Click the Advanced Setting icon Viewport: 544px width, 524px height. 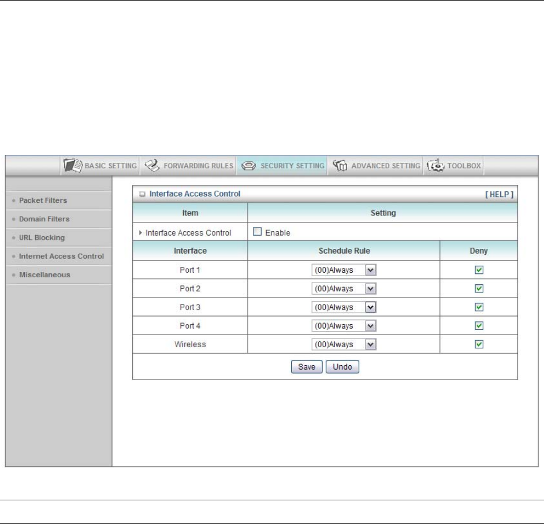tap(342, 166)
